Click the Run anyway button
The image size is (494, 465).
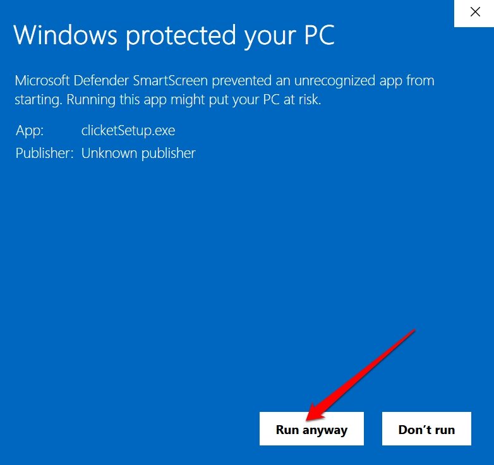point(311,429)
